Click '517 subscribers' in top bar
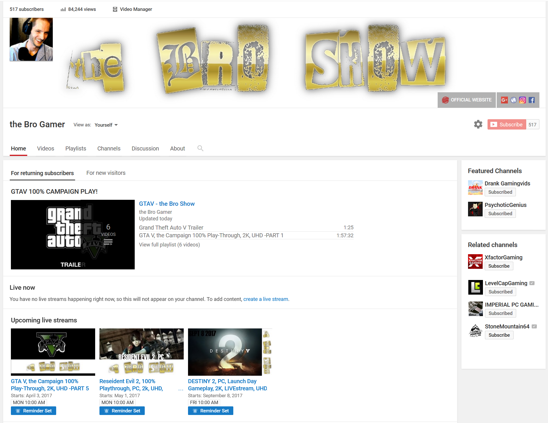Screen dimensions: 548x423 click(27, 9)
